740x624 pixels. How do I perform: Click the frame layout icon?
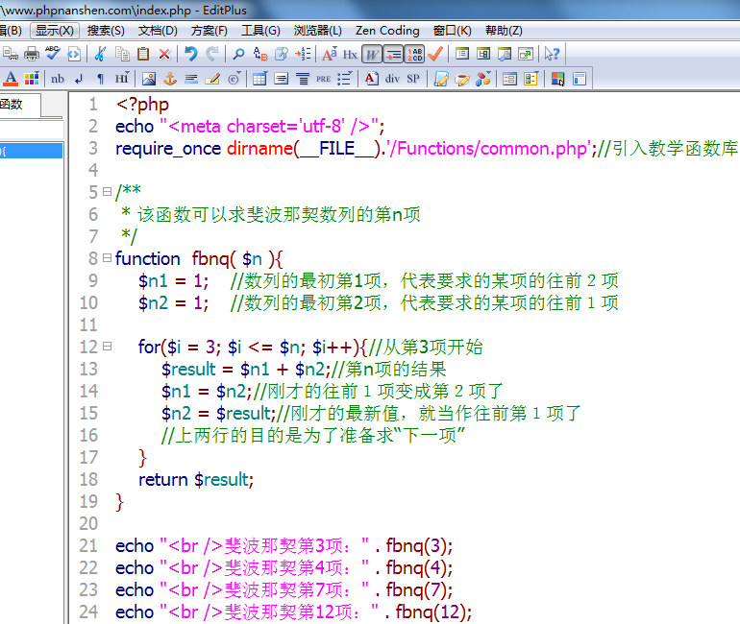tap(580, 79)
